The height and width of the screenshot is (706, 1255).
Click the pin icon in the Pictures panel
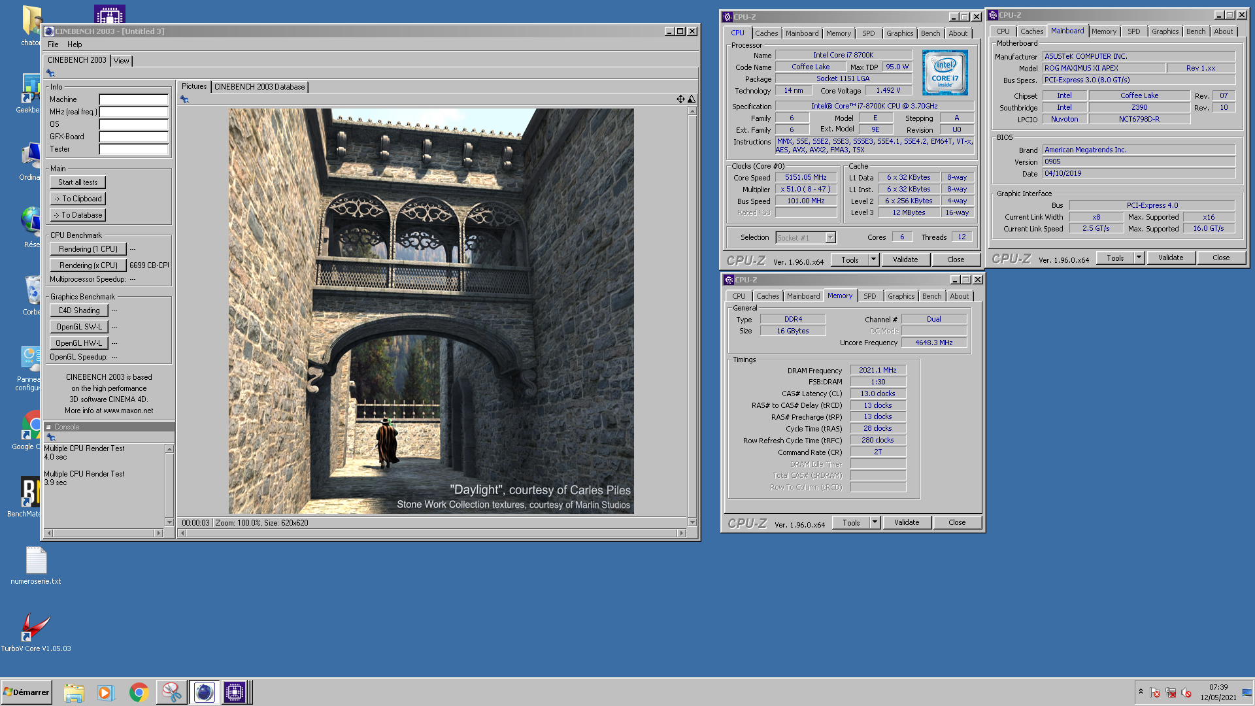tap(184, 99)
